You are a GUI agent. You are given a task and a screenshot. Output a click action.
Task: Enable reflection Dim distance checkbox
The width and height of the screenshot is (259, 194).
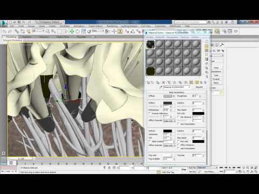(x=179, y=117)
